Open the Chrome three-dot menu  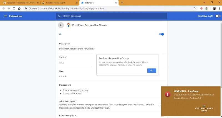(x=220, y=9)
